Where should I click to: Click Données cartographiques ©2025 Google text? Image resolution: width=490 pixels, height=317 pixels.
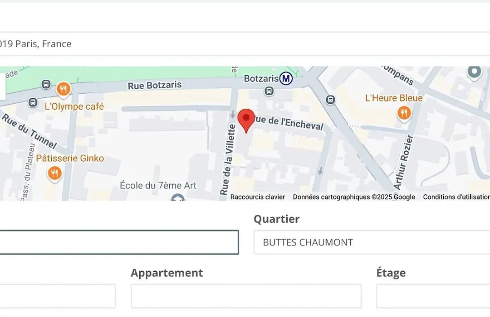pyautogui.click(x=354, y=197)
